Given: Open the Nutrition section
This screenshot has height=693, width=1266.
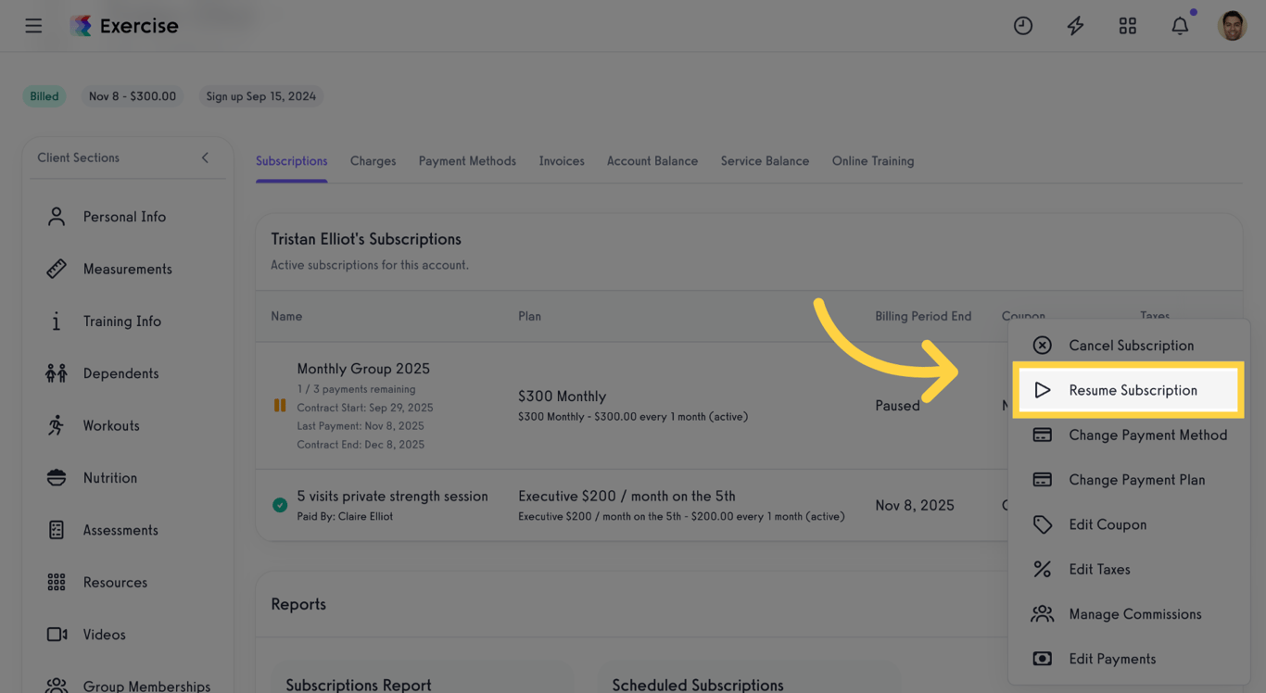Looking at the screenshot, I should point(110,477).
